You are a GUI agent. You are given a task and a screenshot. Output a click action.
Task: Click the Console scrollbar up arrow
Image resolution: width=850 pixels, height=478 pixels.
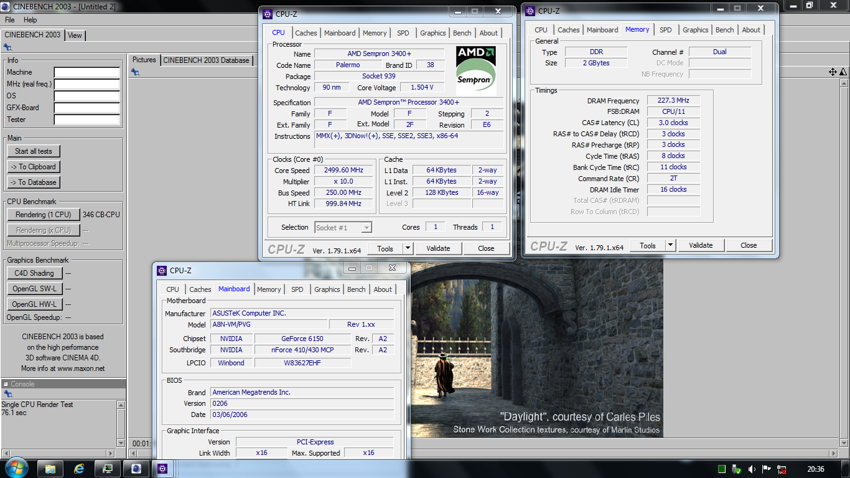pyautogui.click(x=121, y=405)
